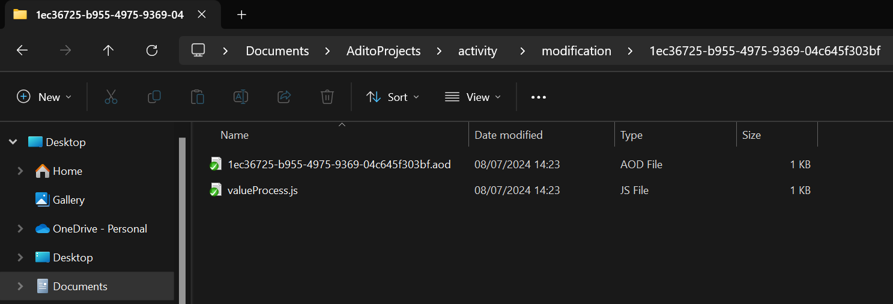Click date modified of the .aod file
The width and height of the screenshot is (893, 304).
pos(517,164)
